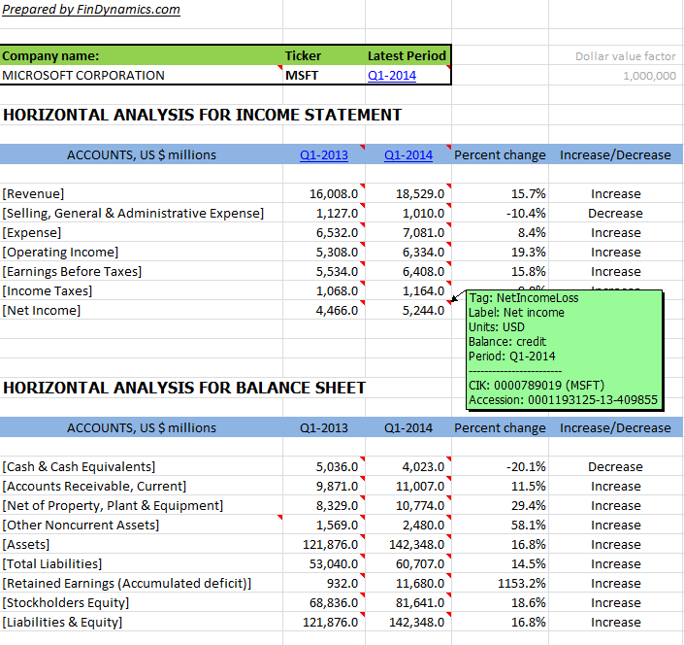Select the [Assets] row label

[26, 545]
